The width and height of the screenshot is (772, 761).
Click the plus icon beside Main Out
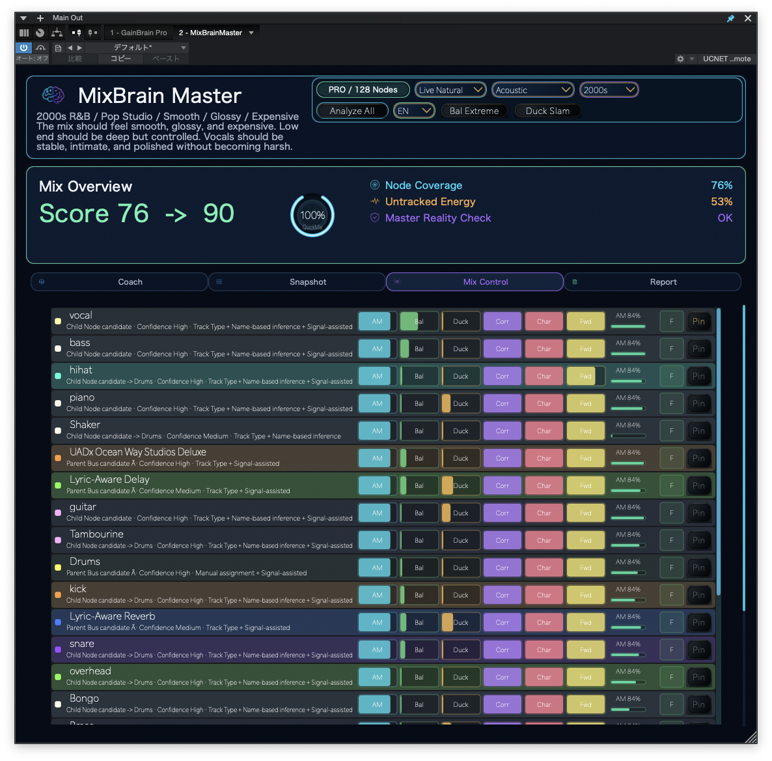pyautogui.click(x=40, y=18)
